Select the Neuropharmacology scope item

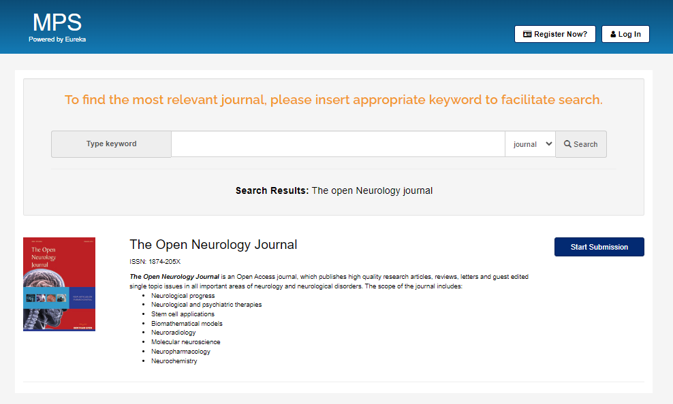[x=181, y=352]
